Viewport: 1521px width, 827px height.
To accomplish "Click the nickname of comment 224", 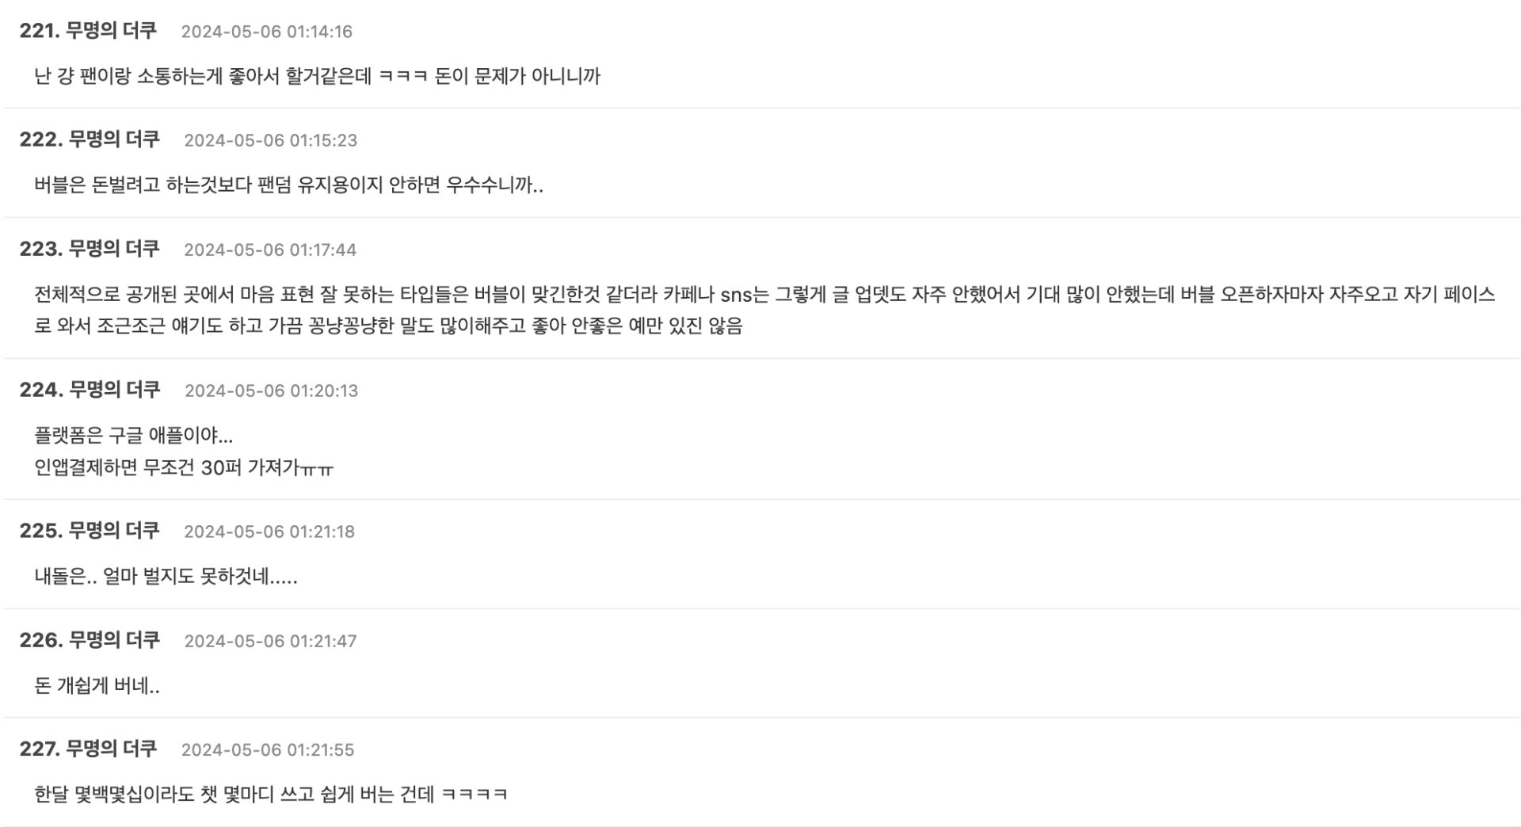I will pyautogui.click(x=114, y=390).
